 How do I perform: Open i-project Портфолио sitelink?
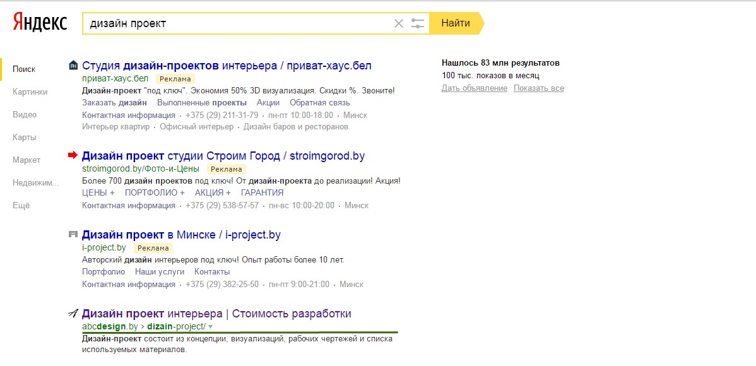103,271
